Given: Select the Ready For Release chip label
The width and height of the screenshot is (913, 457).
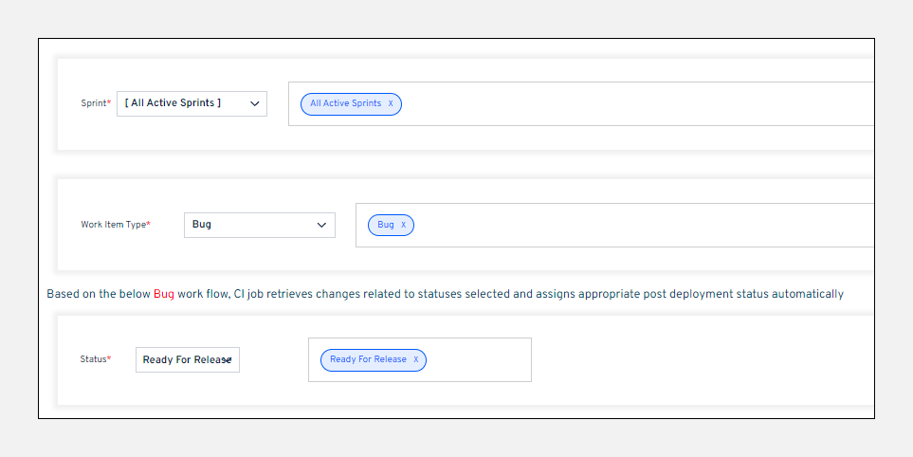Looking at the screenshot, I should (368, 359).
